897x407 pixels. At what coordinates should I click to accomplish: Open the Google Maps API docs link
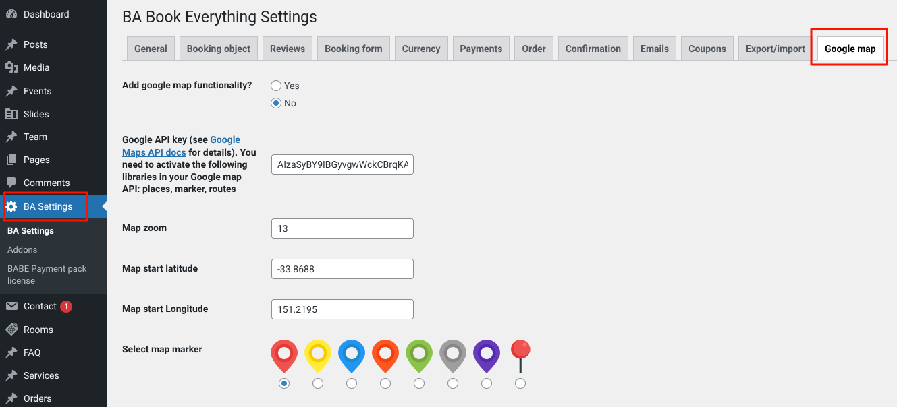225,140
